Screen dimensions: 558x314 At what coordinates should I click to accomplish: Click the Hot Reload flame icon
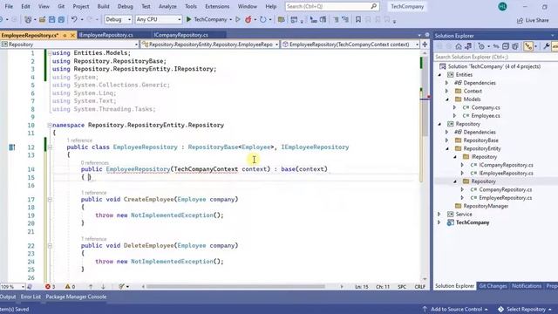248,19
